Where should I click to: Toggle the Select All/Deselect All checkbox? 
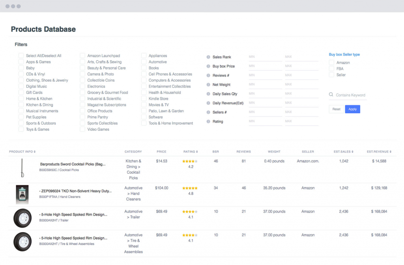pyautogui.click(x=21, y=56)
